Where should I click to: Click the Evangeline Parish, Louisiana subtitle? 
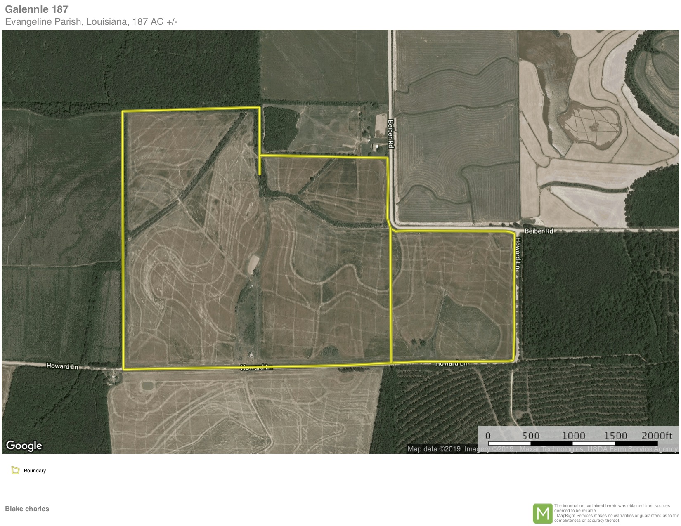91,21
